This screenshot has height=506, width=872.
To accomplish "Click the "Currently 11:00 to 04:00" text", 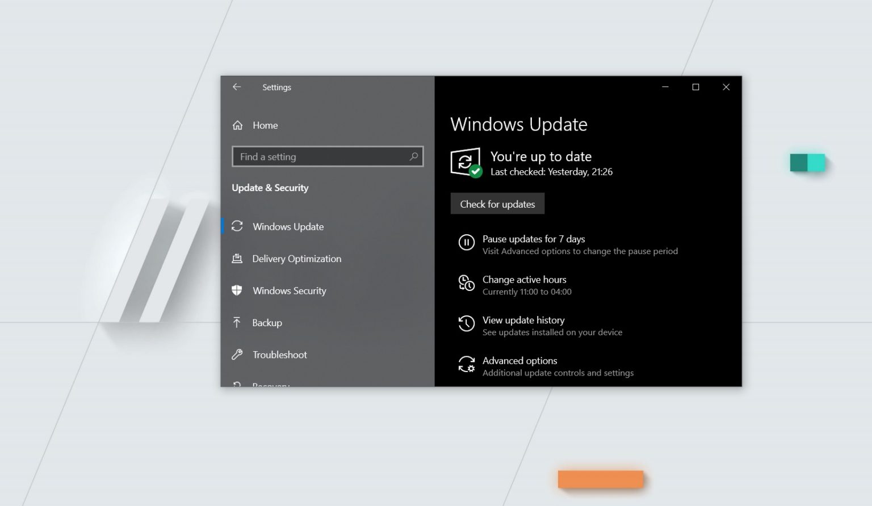I will point(527,292).
